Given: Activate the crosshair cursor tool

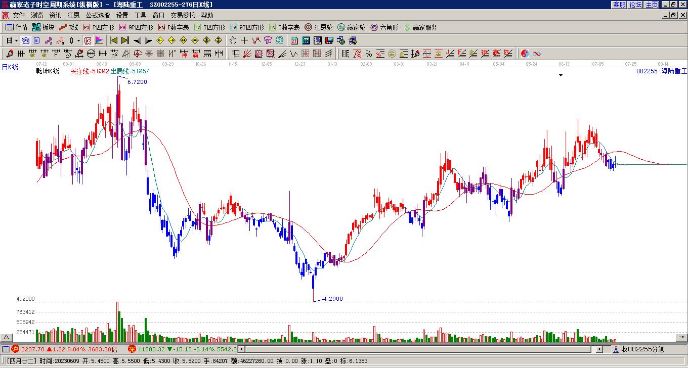Looking at the screenshot, I should [x=244, y=40].
